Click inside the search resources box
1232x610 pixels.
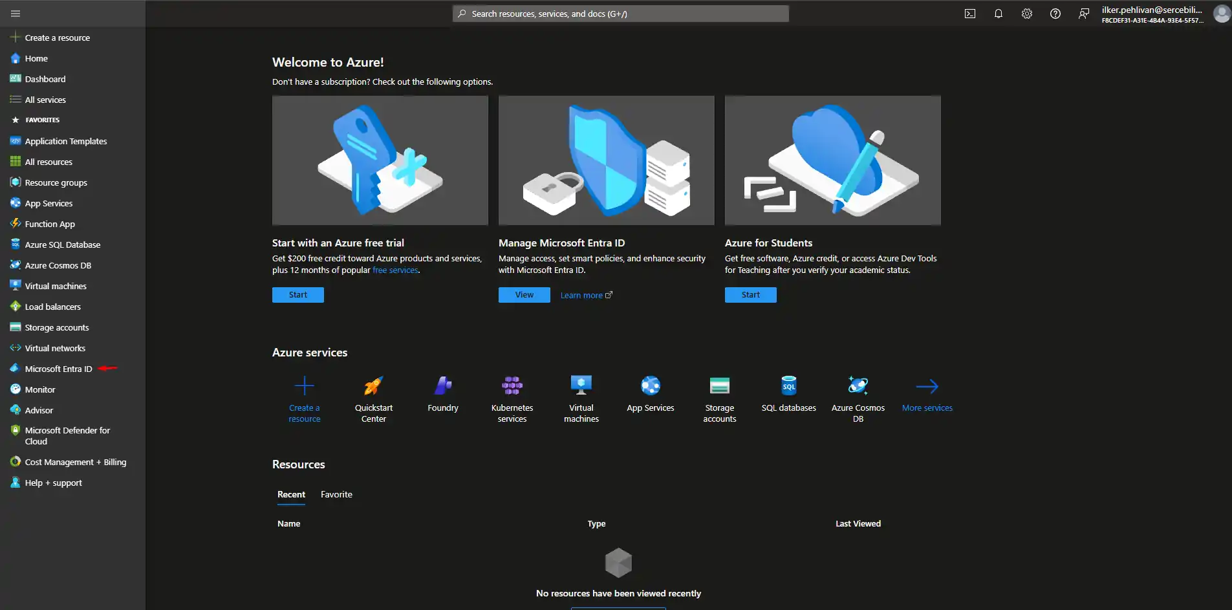621,14
